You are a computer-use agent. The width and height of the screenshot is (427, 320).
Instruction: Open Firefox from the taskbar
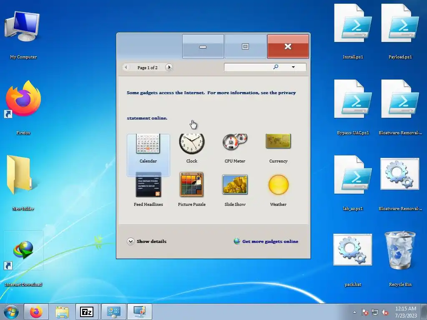(x=36, y=312)
